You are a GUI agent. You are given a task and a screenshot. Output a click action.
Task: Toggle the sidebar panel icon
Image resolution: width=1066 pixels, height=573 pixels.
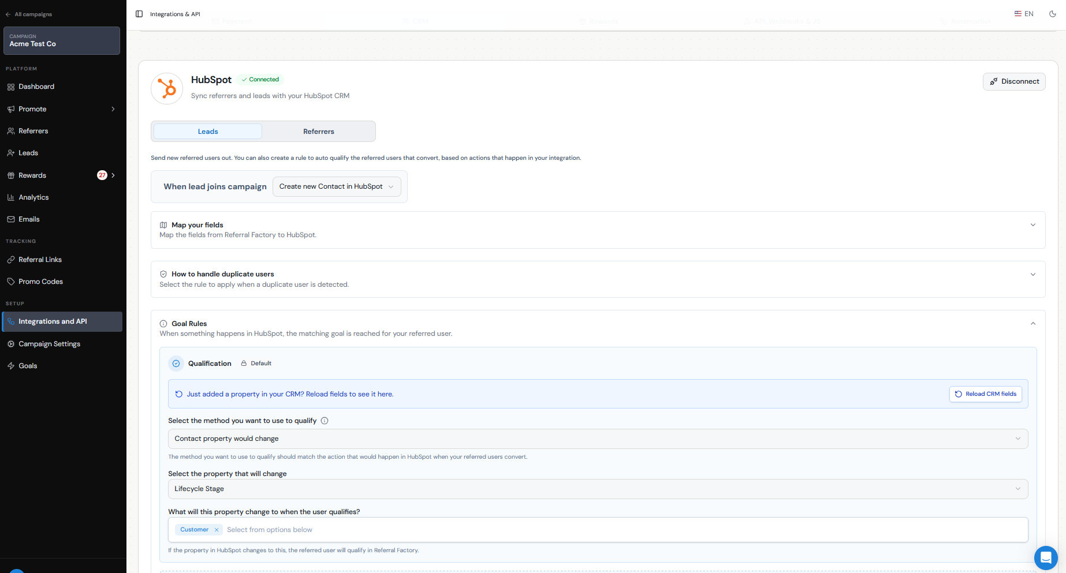coord(139,14)
